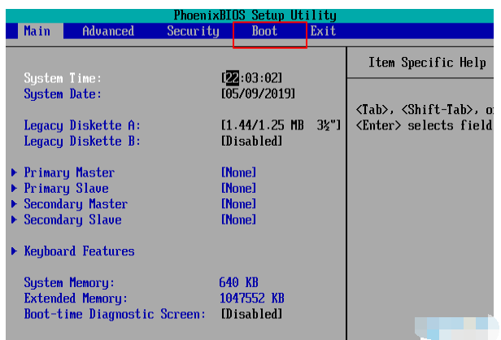Open the Keyboard Features submenu arrow
The image size is (501, 340).
[15, 251]
